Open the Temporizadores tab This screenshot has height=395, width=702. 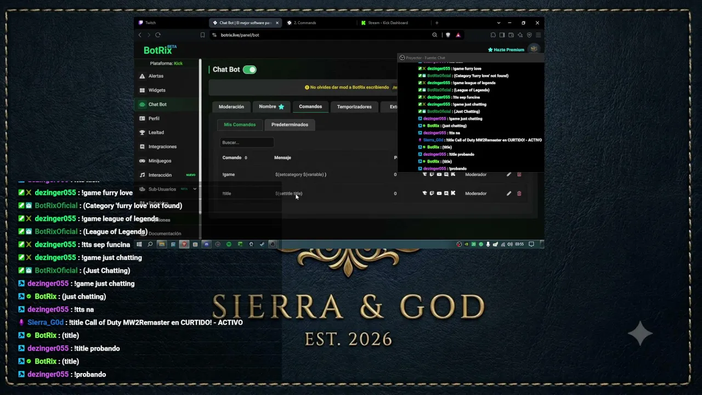(x=354, y=106)
